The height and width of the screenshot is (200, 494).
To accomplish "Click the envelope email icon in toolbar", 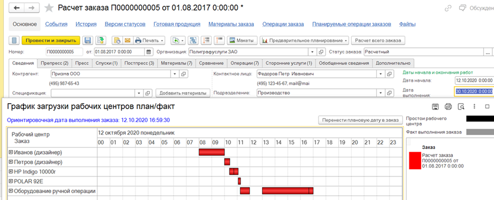I will (x=128, y=40).
